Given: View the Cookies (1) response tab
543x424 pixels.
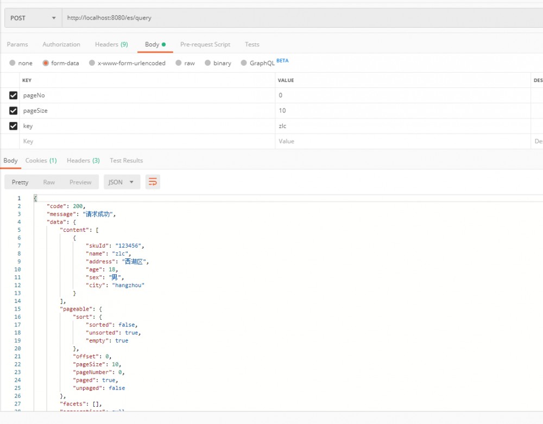Looking at the screenshot, I should coord(41,160).
